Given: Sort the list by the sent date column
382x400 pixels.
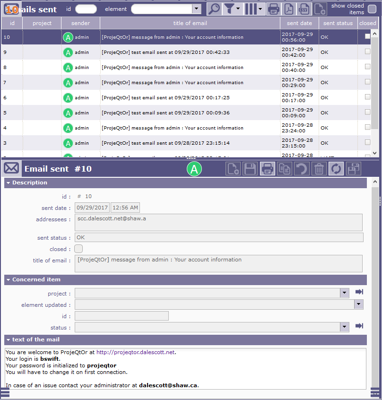Looking at the screenshot, I should click(299, 23).
